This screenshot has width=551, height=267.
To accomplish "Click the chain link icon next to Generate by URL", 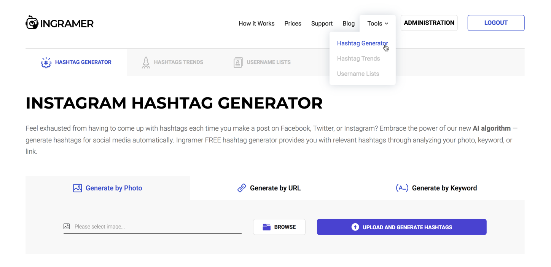I will pos(242,188).
